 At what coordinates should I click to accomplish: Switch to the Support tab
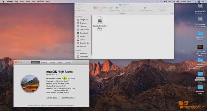click(60, 62)
